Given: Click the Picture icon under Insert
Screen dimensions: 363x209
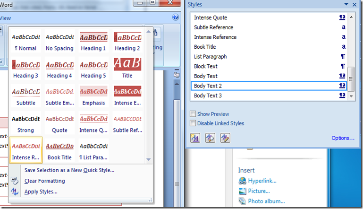Looking at the screenshot, I should pyautogui.click(x=242, y=191).
